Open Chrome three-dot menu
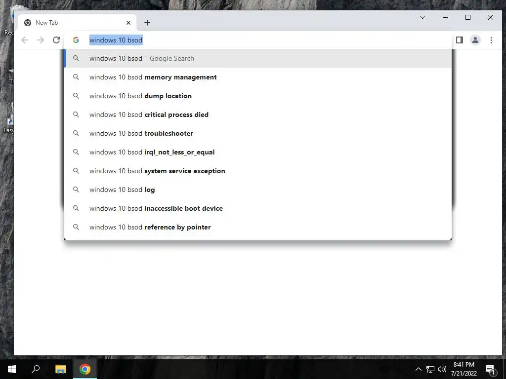506x379 pixels. pos(491,40)
